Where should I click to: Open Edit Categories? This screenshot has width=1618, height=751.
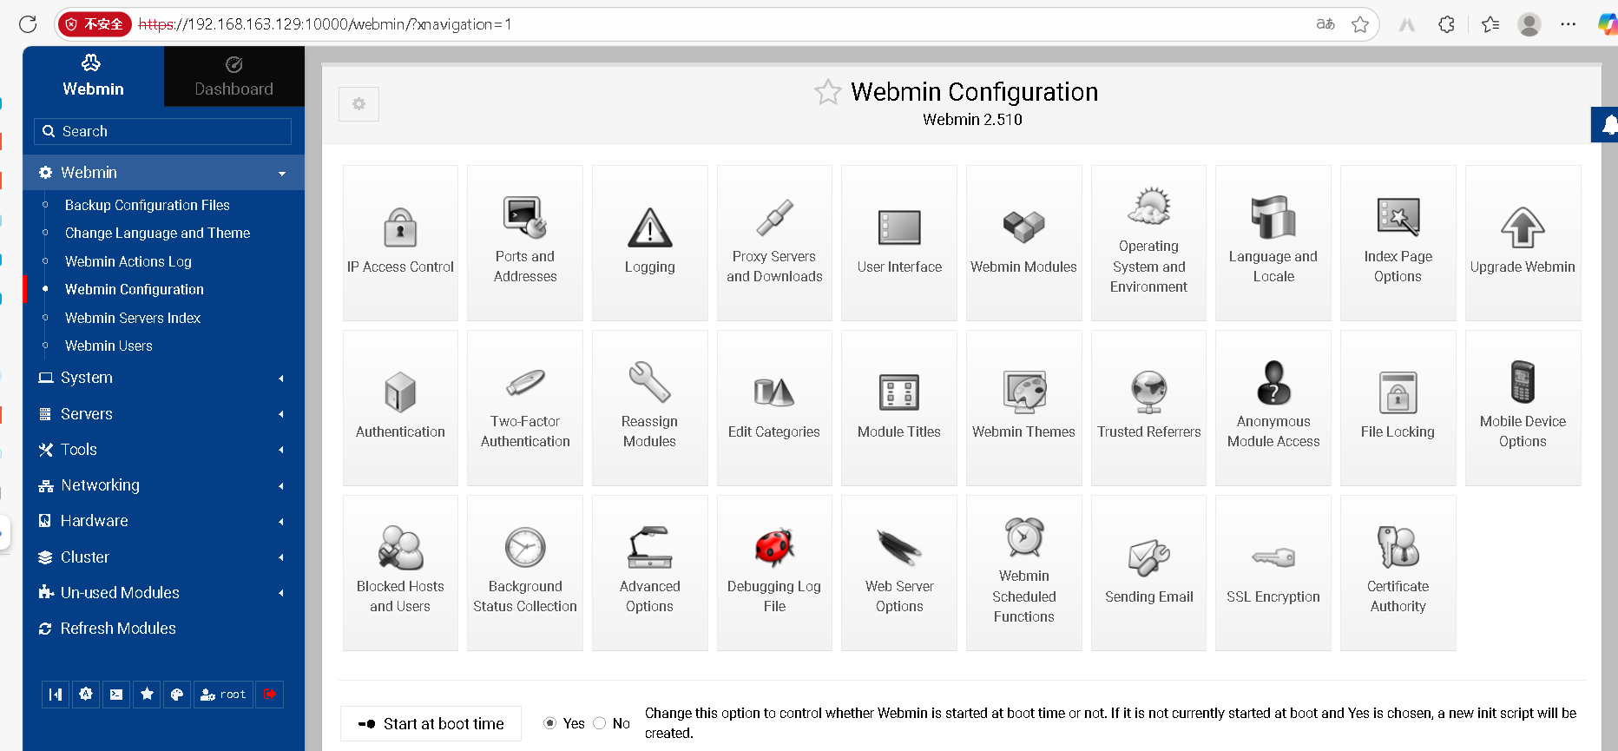pos(774,408)
